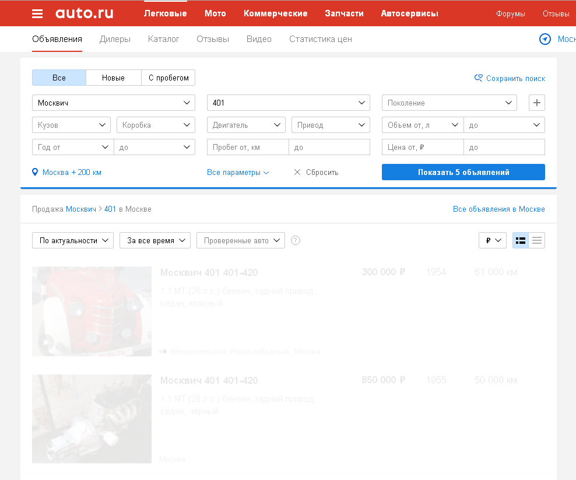Switch to the 'Дилеры' tab
Screen dimensions: 576x480
(x=115, y=39)
